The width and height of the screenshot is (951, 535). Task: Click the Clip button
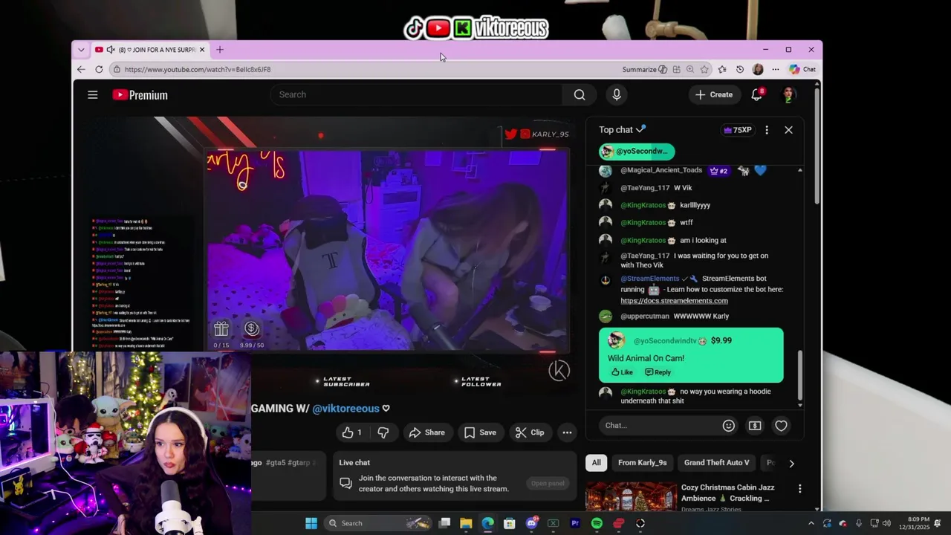[530, 432]
